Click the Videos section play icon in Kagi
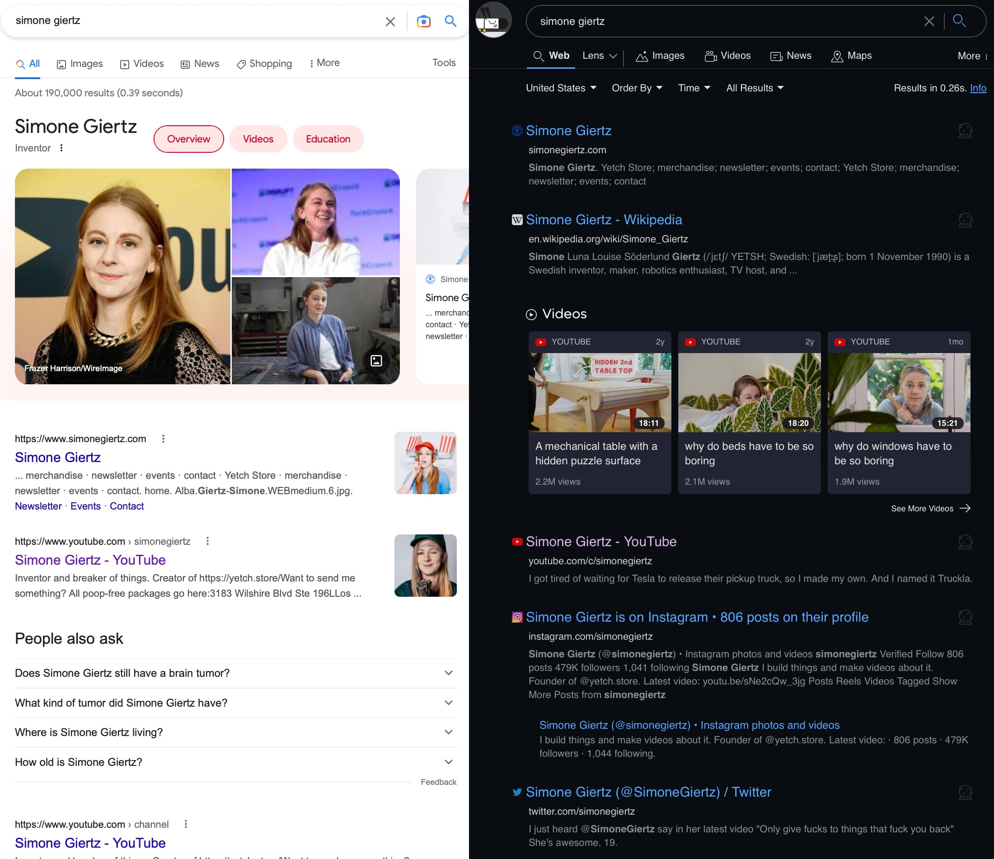 [x=531, y=315]
